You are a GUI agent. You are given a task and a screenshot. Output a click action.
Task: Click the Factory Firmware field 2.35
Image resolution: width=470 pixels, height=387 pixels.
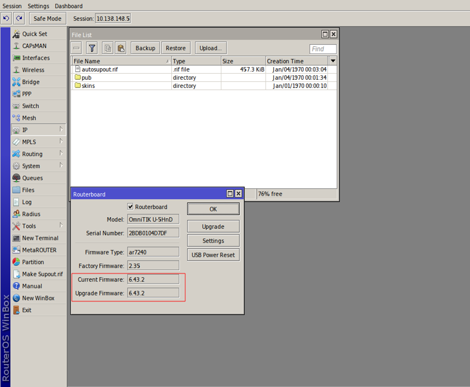click(x=153, y=265)
